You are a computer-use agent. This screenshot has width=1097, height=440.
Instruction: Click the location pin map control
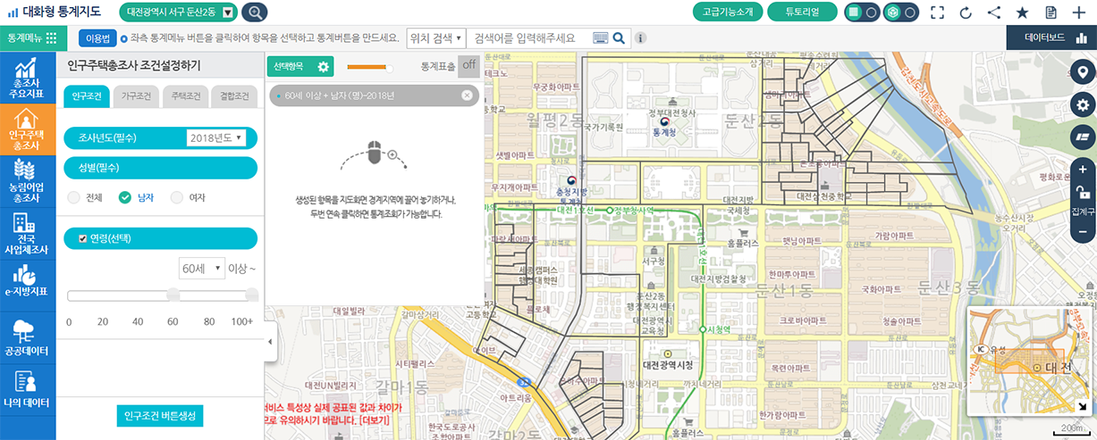click(1083, 73)
